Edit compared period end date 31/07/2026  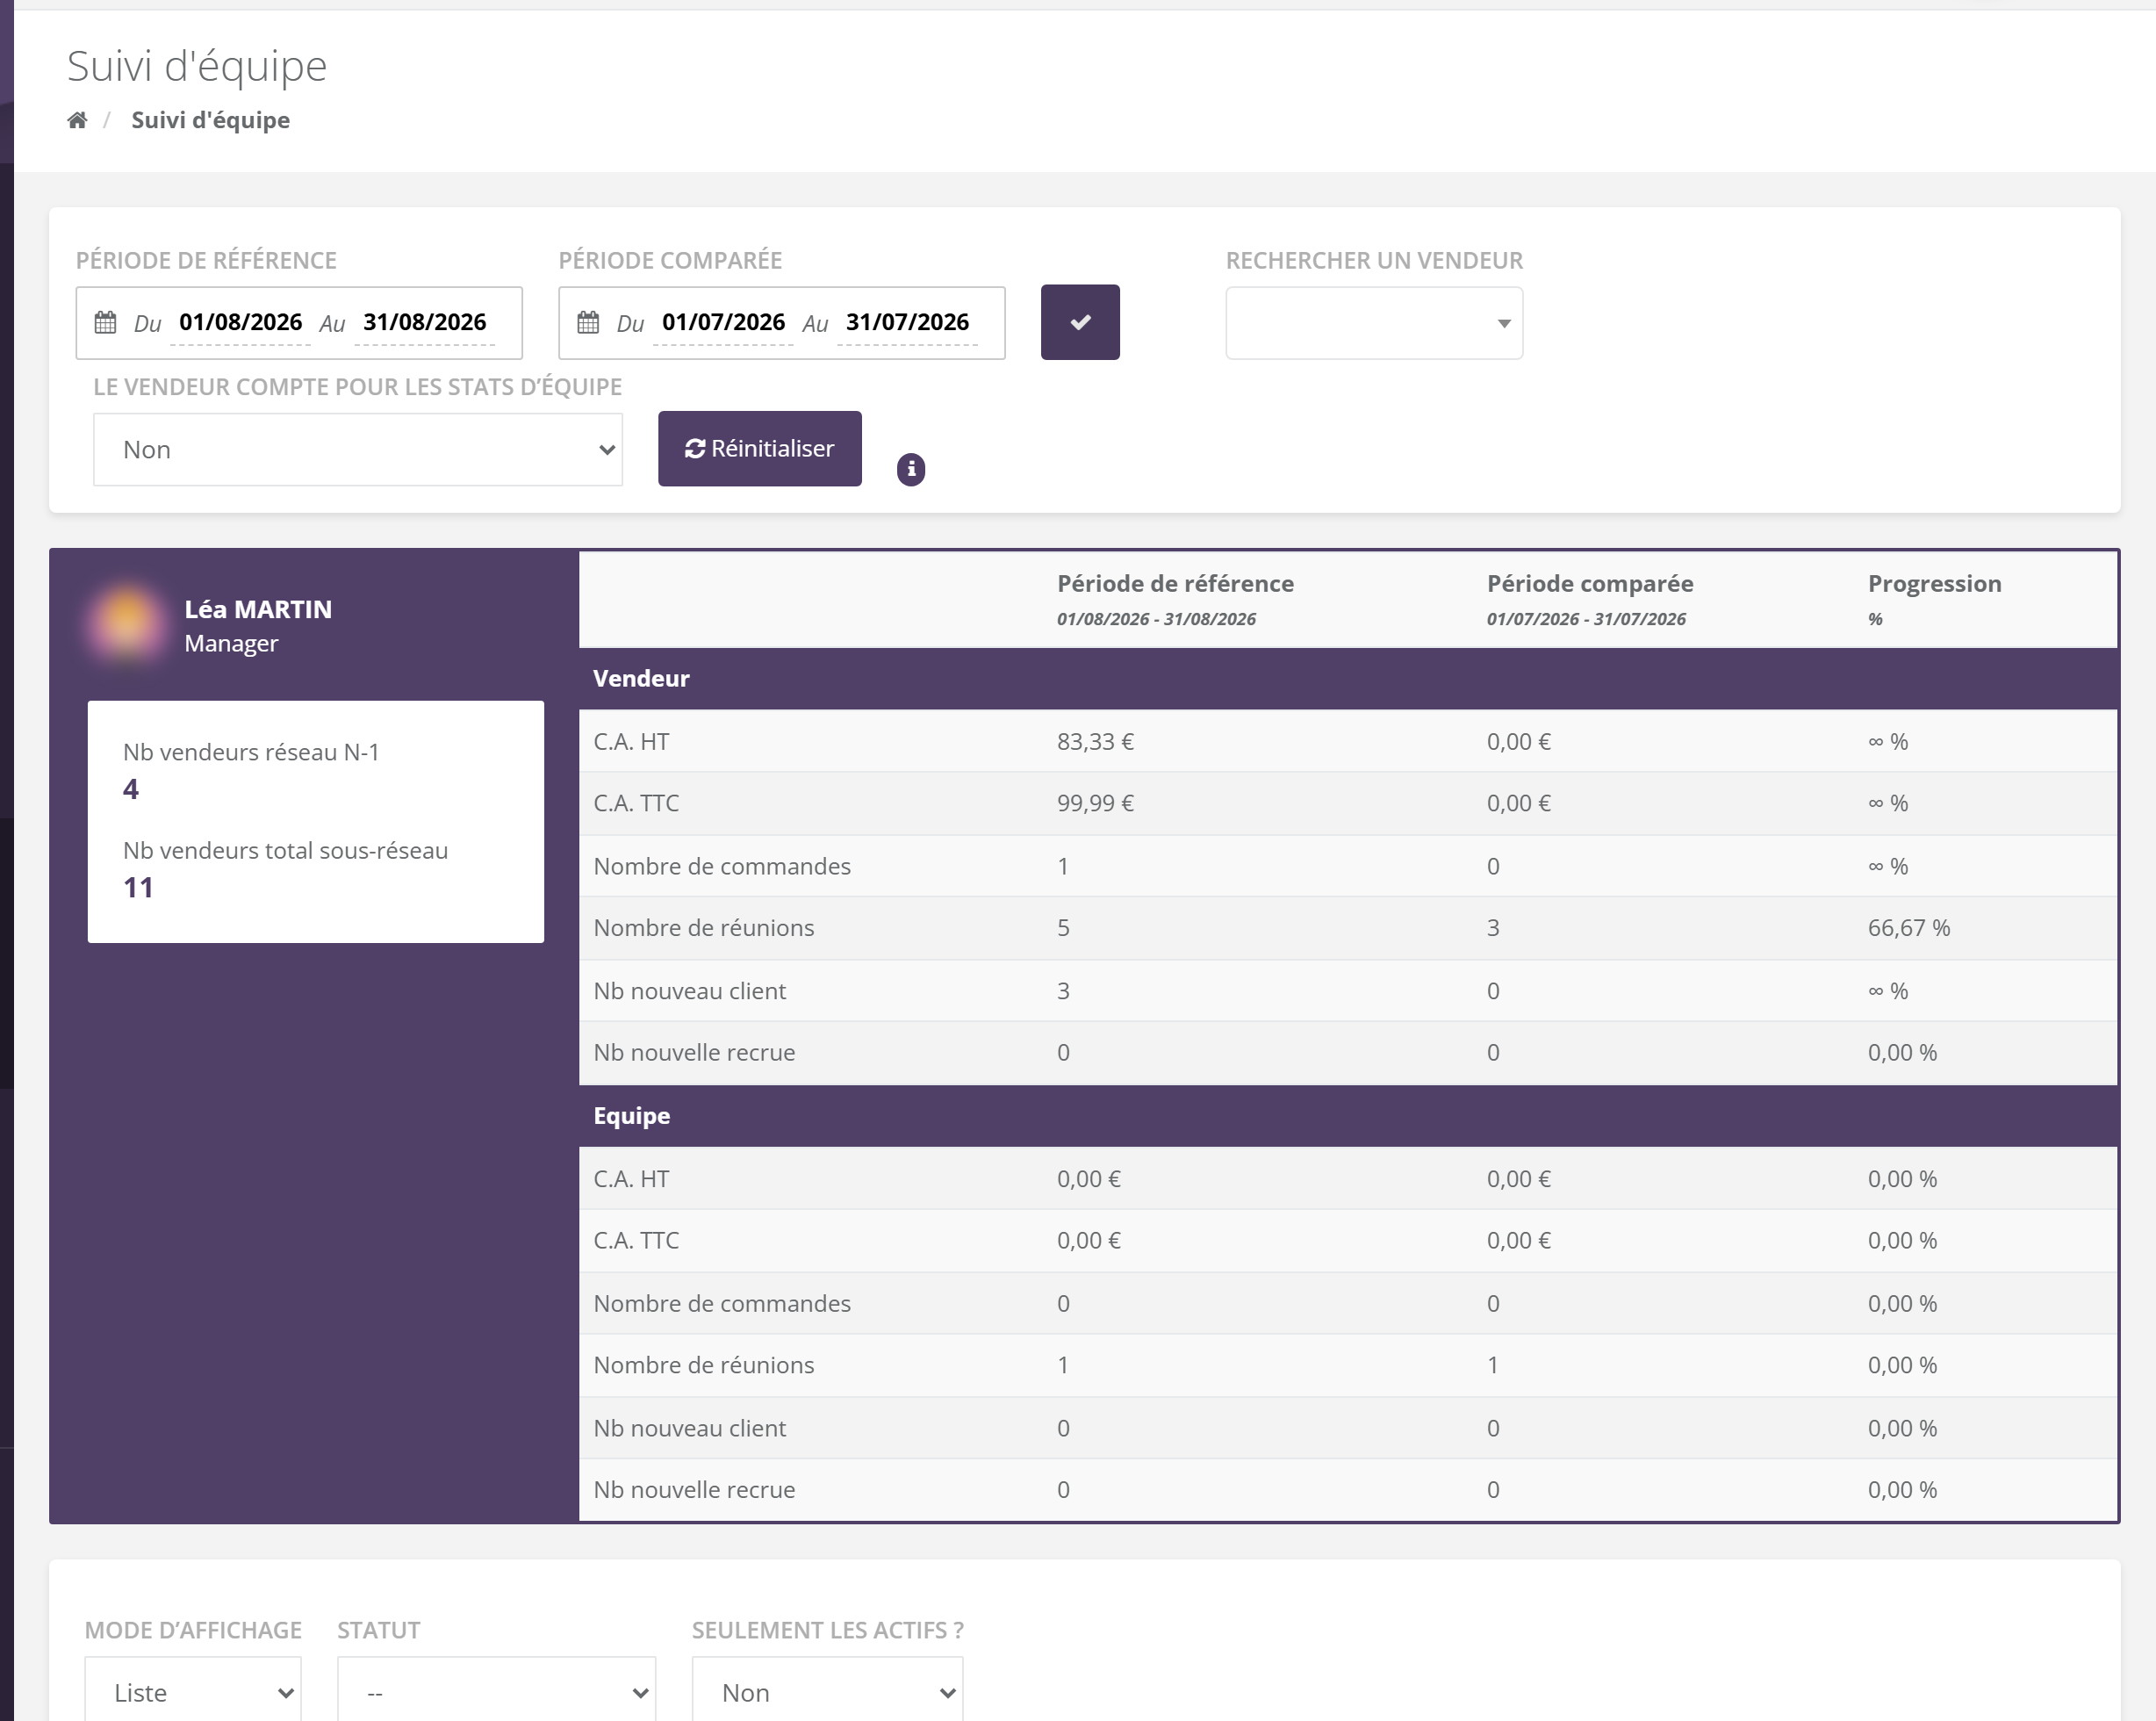[907, 322]
